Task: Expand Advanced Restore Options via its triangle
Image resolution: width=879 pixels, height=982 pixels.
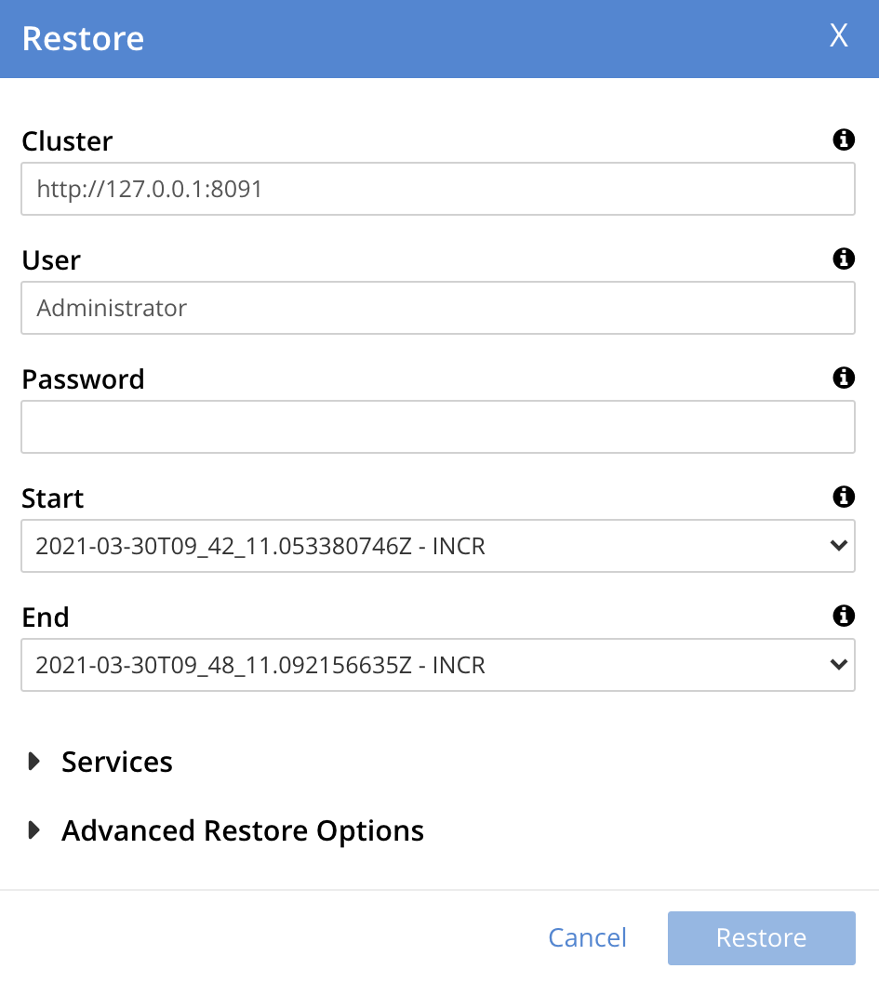Action: (35, 829)
